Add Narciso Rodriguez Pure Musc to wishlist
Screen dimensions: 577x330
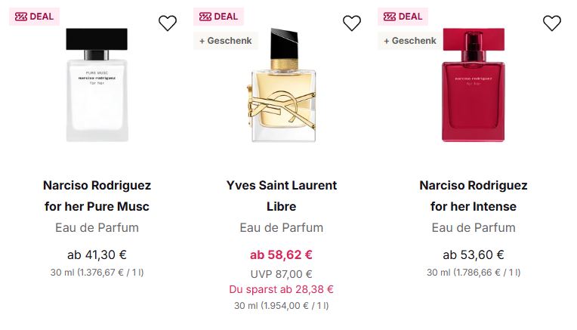click(x=168, y=23)
